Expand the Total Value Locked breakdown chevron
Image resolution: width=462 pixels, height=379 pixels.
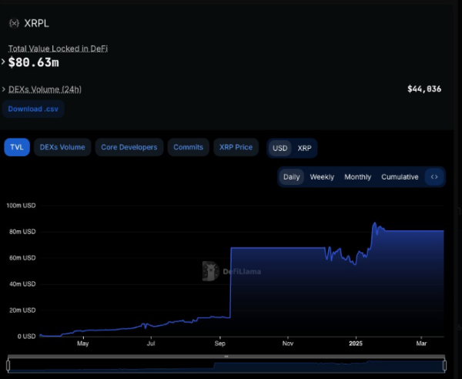pyautogui.click(x=3, y=62)
